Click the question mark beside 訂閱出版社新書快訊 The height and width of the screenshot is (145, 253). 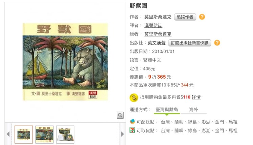click(x=217, y=42)
